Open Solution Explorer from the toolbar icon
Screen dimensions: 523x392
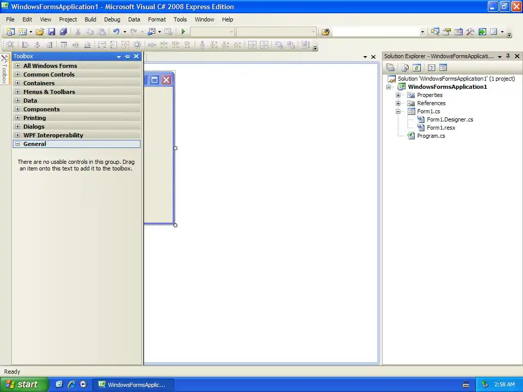pos(435,32)
